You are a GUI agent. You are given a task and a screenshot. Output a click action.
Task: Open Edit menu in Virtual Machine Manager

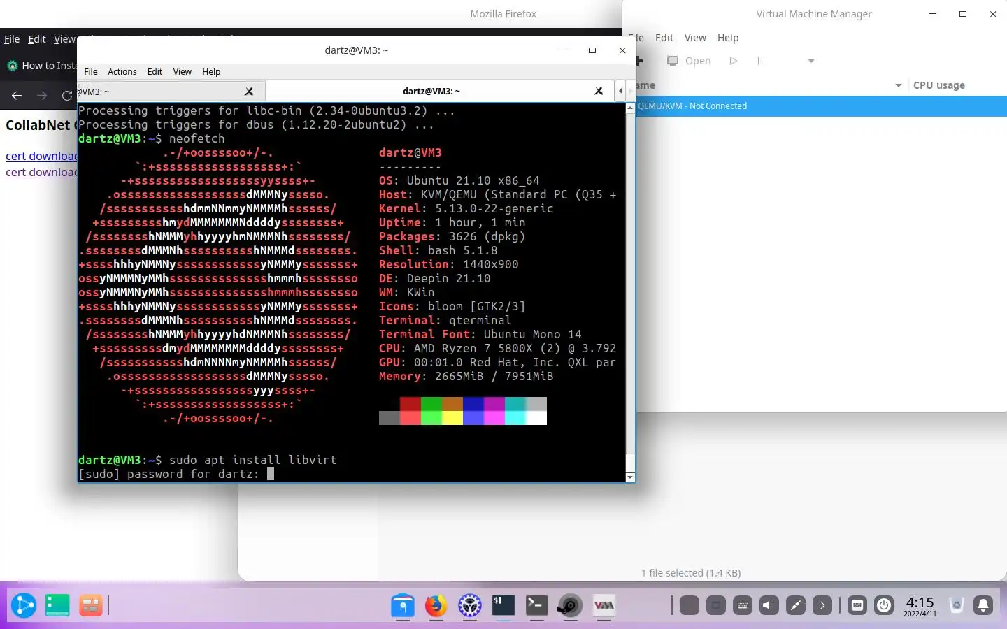coord(664,38)
